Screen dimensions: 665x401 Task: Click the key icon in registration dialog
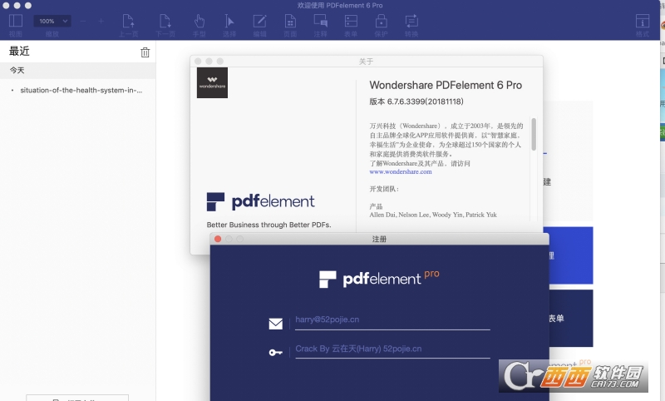[x=276, y=352]
